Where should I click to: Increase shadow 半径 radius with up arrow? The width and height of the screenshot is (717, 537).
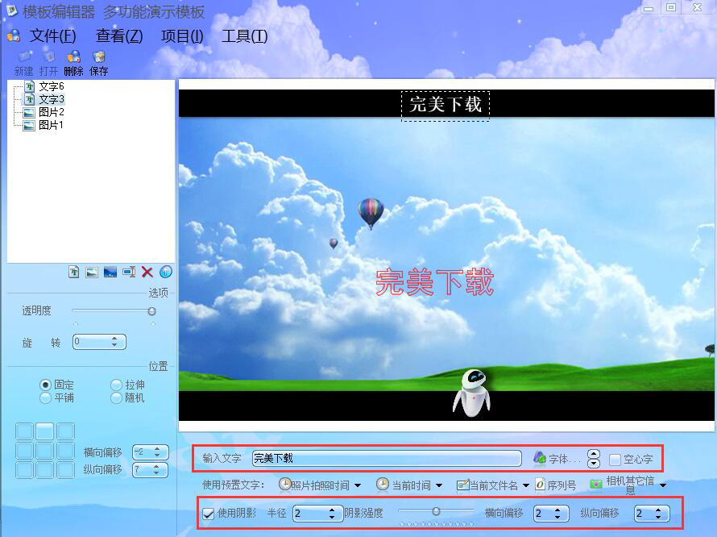coord(332,510)
